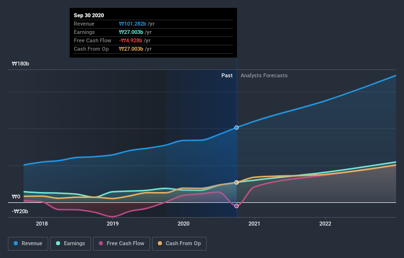The height and width of the screenshot is (258, 404).
Task: Click the teal Earnings legend dot
Action: [58, 243]
